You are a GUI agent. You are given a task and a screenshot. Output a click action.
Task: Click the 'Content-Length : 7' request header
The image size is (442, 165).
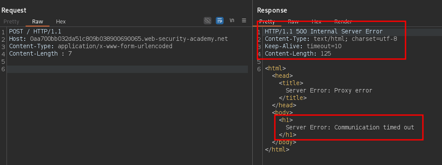coord(40,53)
